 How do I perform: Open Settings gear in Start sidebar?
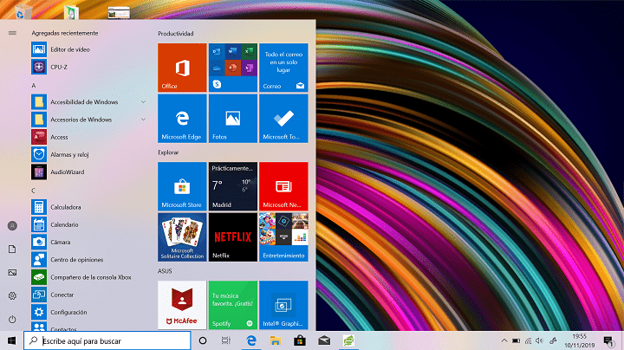[x=12, y=296]
